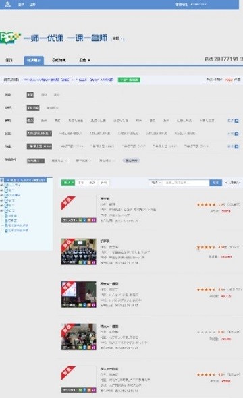243x398 pixels.
Task: Click purple icon on second course thumbnail
Action: click(94, 262)
